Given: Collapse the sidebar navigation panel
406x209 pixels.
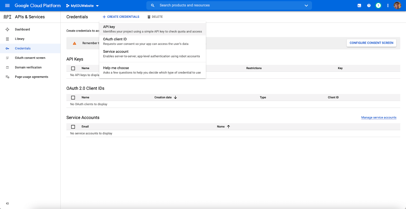Looking at the screenshot, I should coord(7,203).
